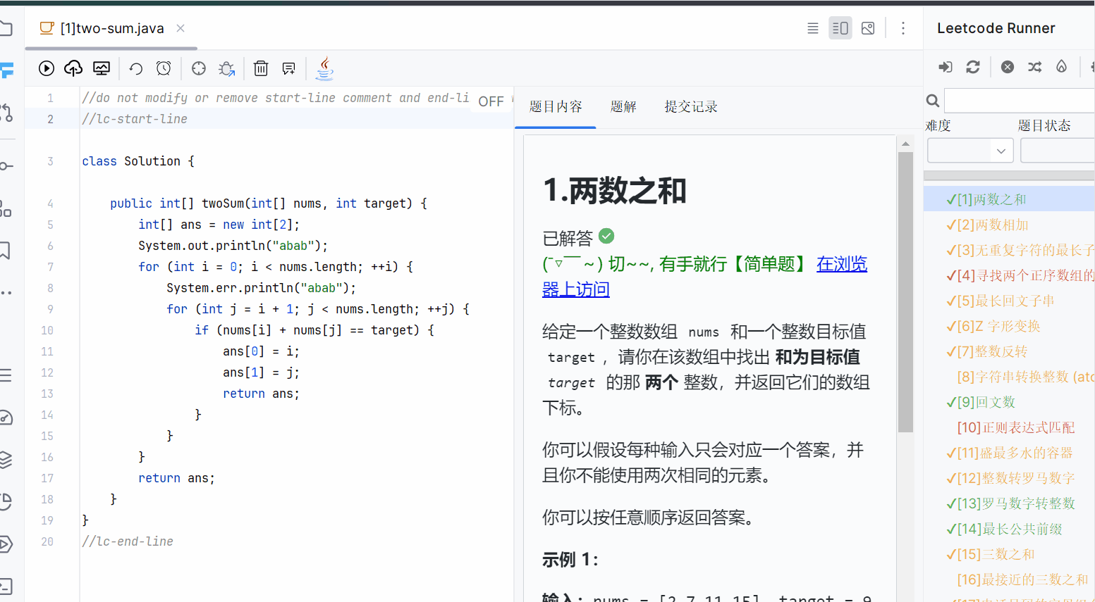Click the 'return ans;' statement on line 17

pyautogui.click(x=176, y=478)
